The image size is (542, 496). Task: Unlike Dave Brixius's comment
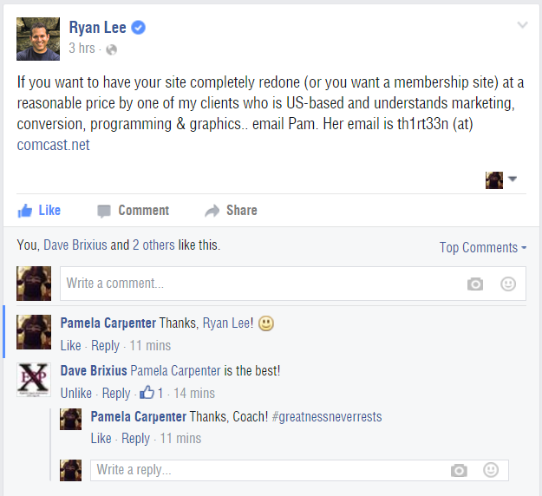coord(76,393)
